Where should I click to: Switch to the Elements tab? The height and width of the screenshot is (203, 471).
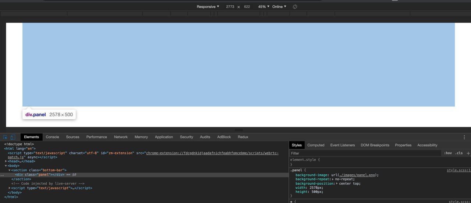pos(31,137)
